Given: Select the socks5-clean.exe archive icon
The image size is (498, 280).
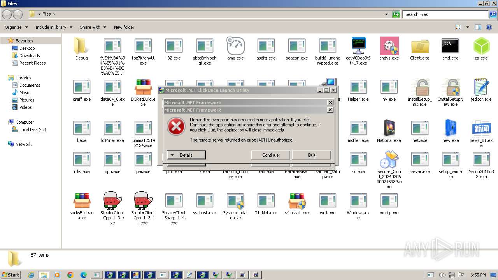Looking at the screenshot, I should pyautogui.click(x=82, y=201).
